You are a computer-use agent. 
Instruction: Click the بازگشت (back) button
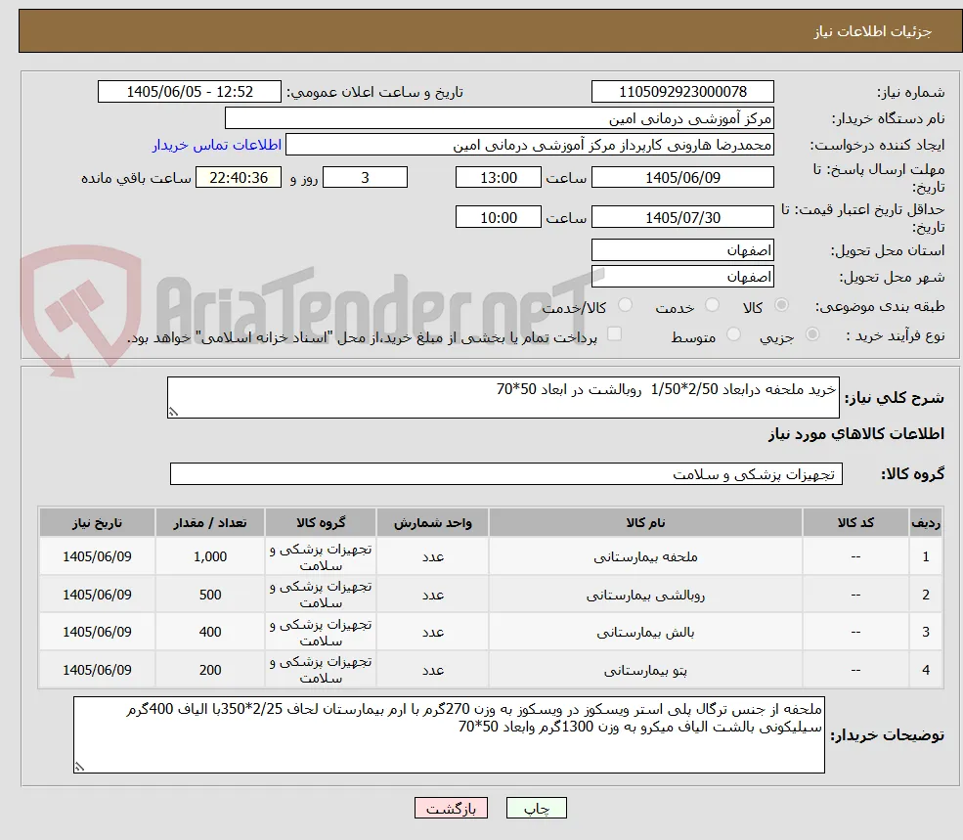(x=451, y=808)
